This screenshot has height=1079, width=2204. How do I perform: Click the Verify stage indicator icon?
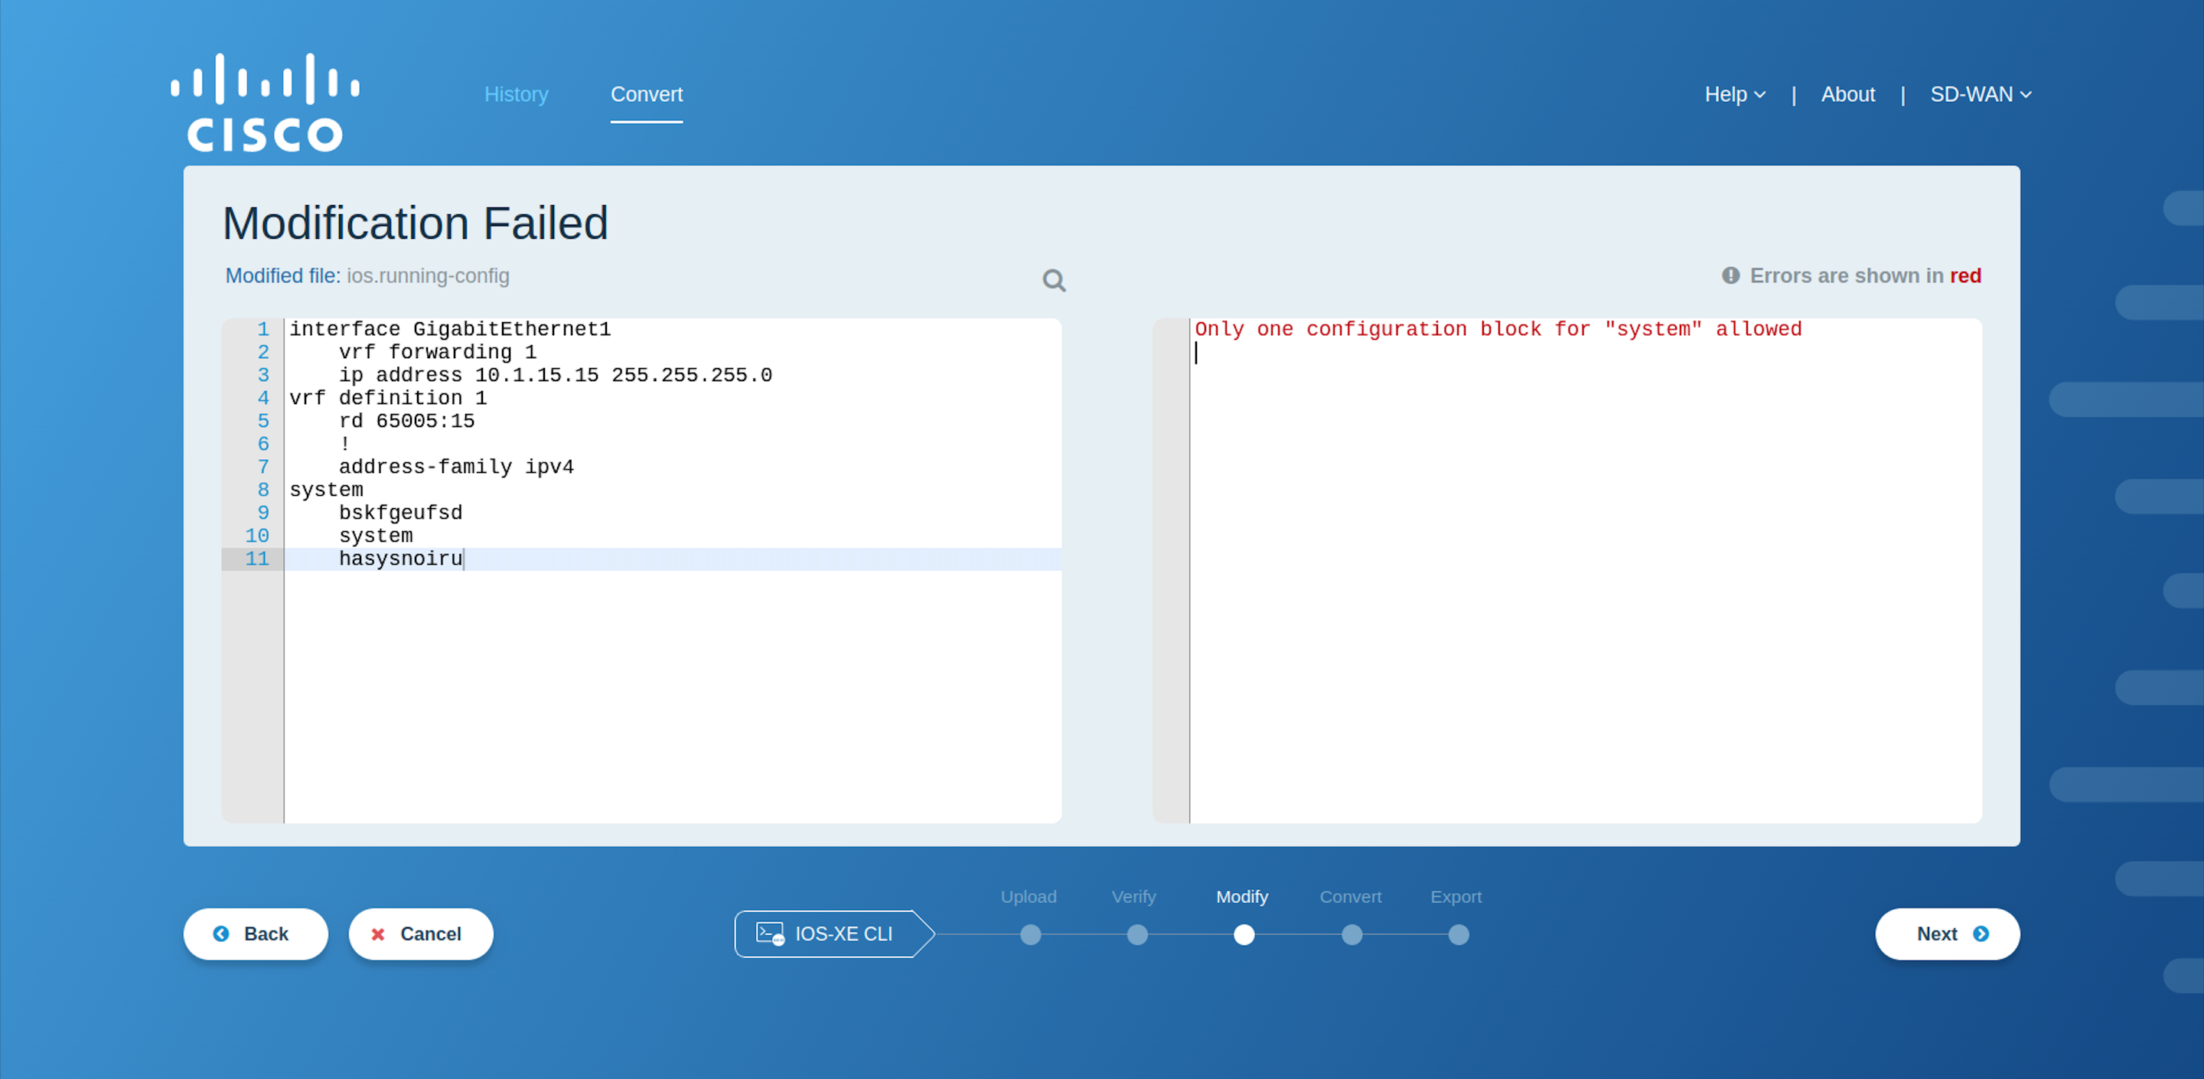click(x=1137, y=931)
